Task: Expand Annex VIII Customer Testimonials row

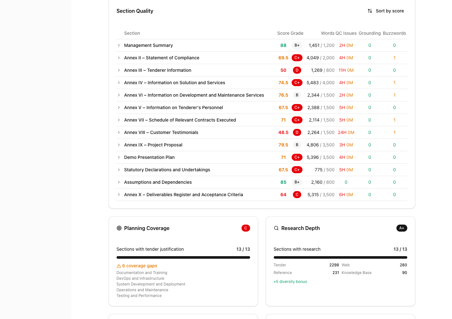Action: pos(119,132)
